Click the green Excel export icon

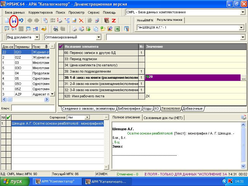[x=117, y=29]
